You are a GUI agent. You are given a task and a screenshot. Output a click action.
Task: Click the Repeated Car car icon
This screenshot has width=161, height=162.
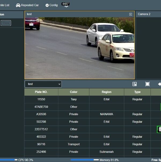[x=18, y=5]
